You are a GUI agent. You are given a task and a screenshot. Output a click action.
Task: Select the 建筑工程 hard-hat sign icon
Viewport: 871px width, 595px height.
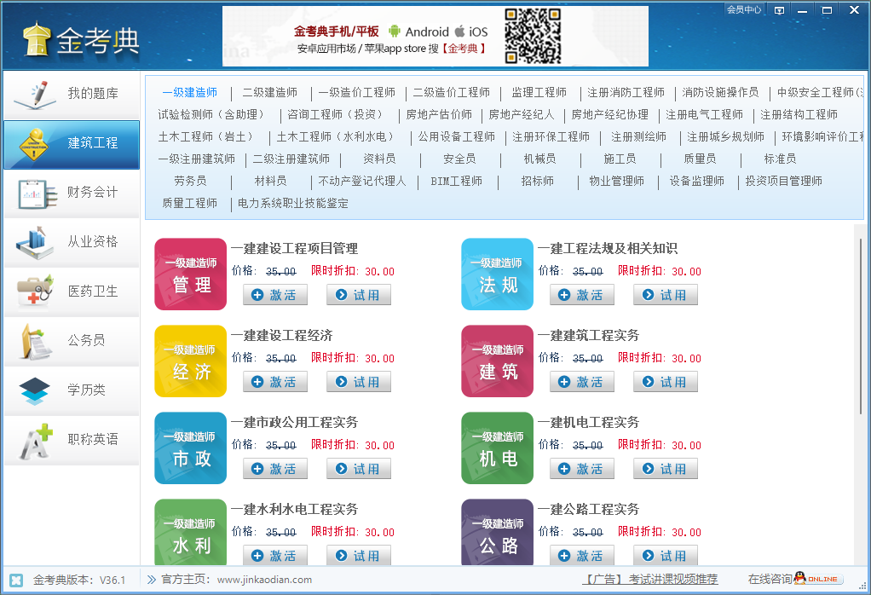tap(34, 144)
